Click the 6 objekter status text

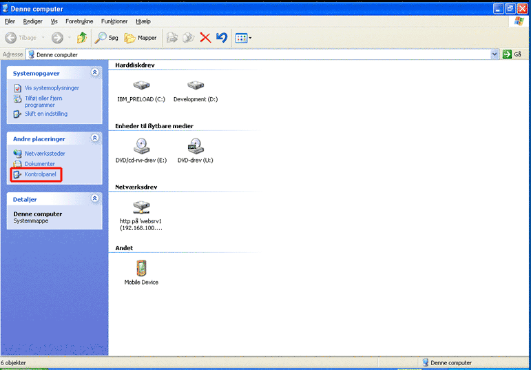point(13,363)
